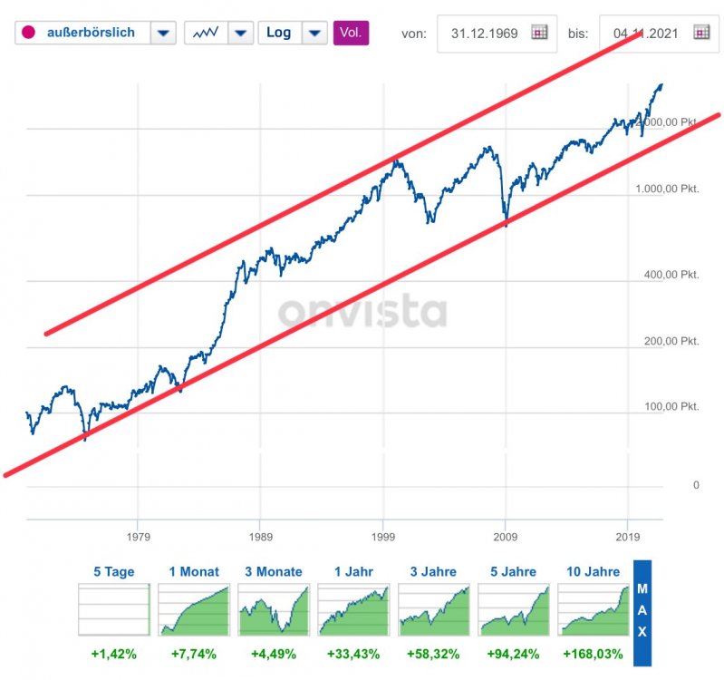724x680 pixels.
Task: Select the MAX time range tab
Action: [642, 612]
